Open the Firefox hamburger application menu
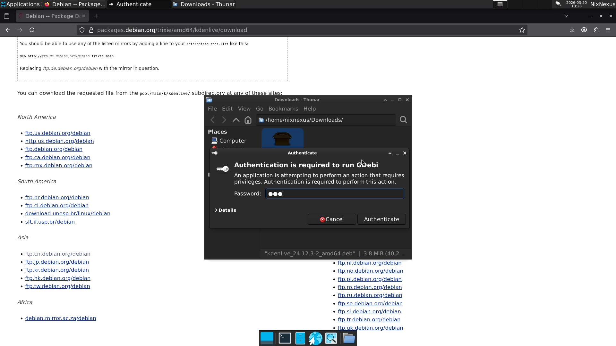The image size is (616, 346). [608, 30]
